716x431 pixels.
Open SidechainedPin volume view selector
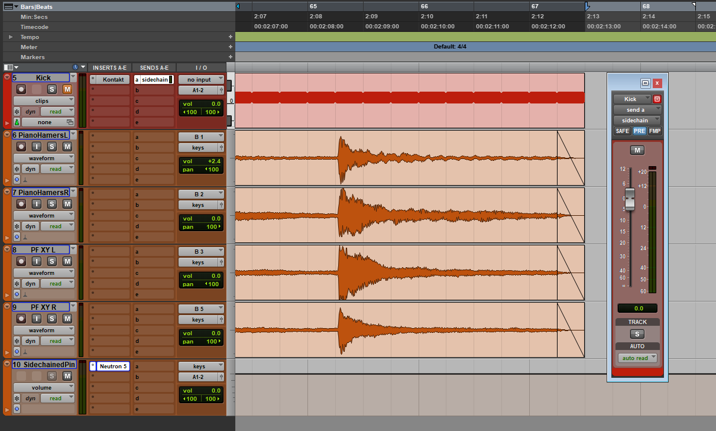pyautogui.click(x=44, y=388)
